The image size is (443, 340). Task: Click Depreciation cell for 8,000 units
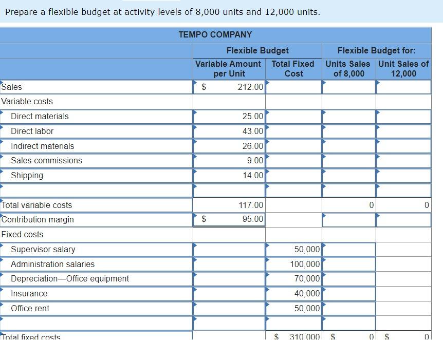[348, 279]
